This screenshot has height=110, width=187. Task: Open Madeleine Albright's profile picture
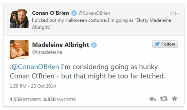click(19, 50)
